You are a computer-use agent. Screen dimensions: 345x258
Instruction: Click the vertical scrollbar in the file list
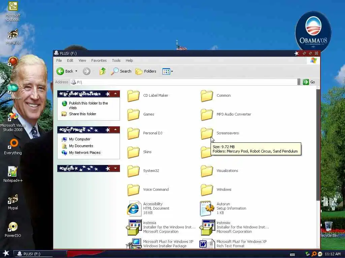point(318,145)
